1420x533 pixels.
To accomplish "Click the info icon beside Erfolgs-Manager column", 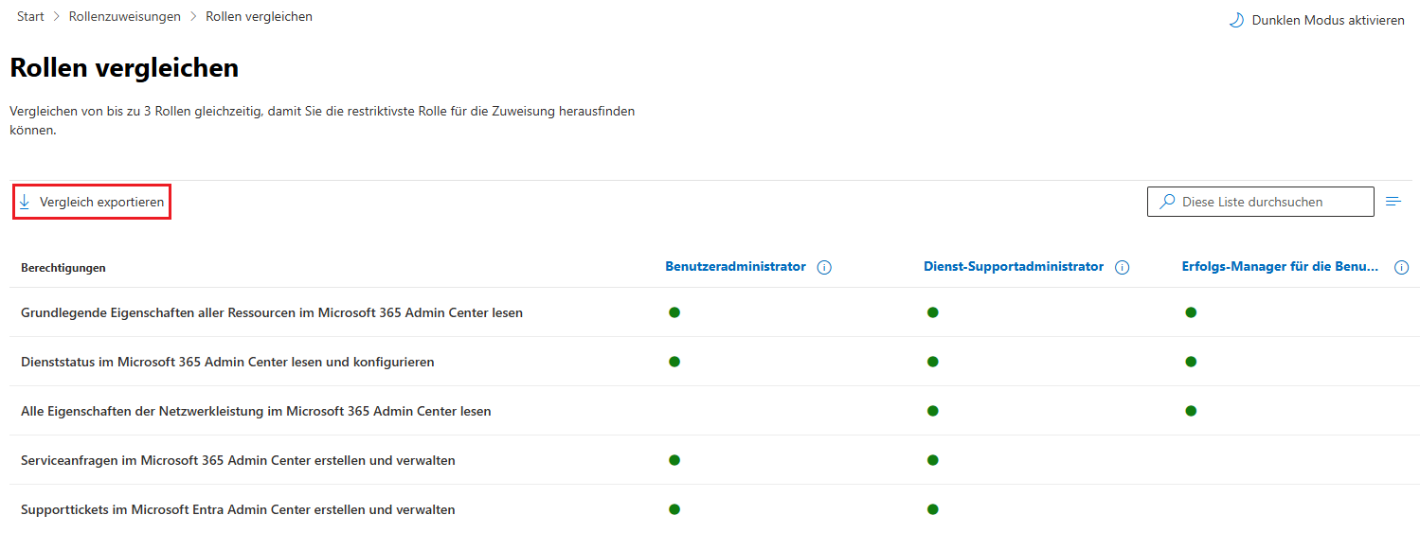I will (x=1402, y=268).
